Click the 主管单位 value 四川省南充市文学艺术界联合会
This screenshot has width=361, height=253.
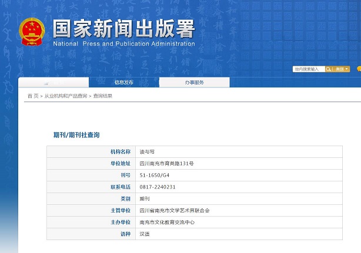point(174,211)
